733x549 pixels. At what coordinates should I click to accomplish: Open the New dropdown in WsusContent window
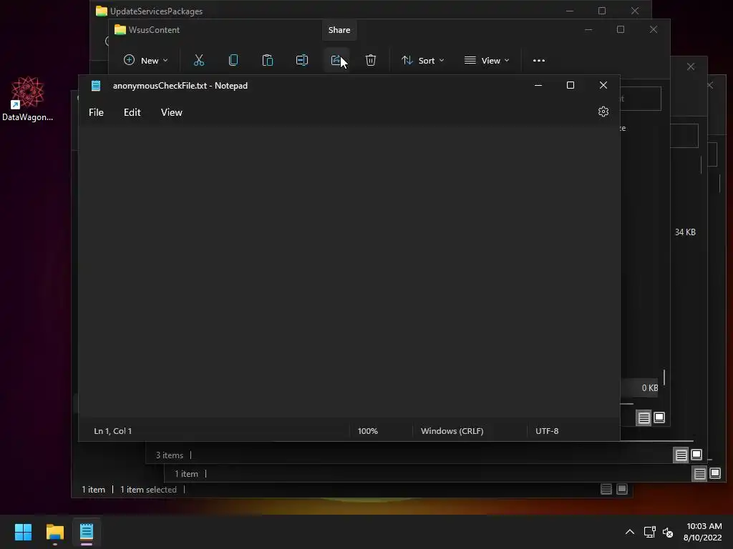(x=145, y=60)
